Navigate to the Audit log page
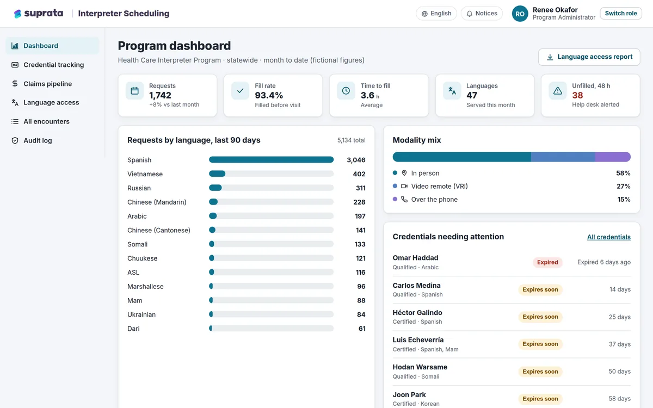 click(x=52, y=140)
